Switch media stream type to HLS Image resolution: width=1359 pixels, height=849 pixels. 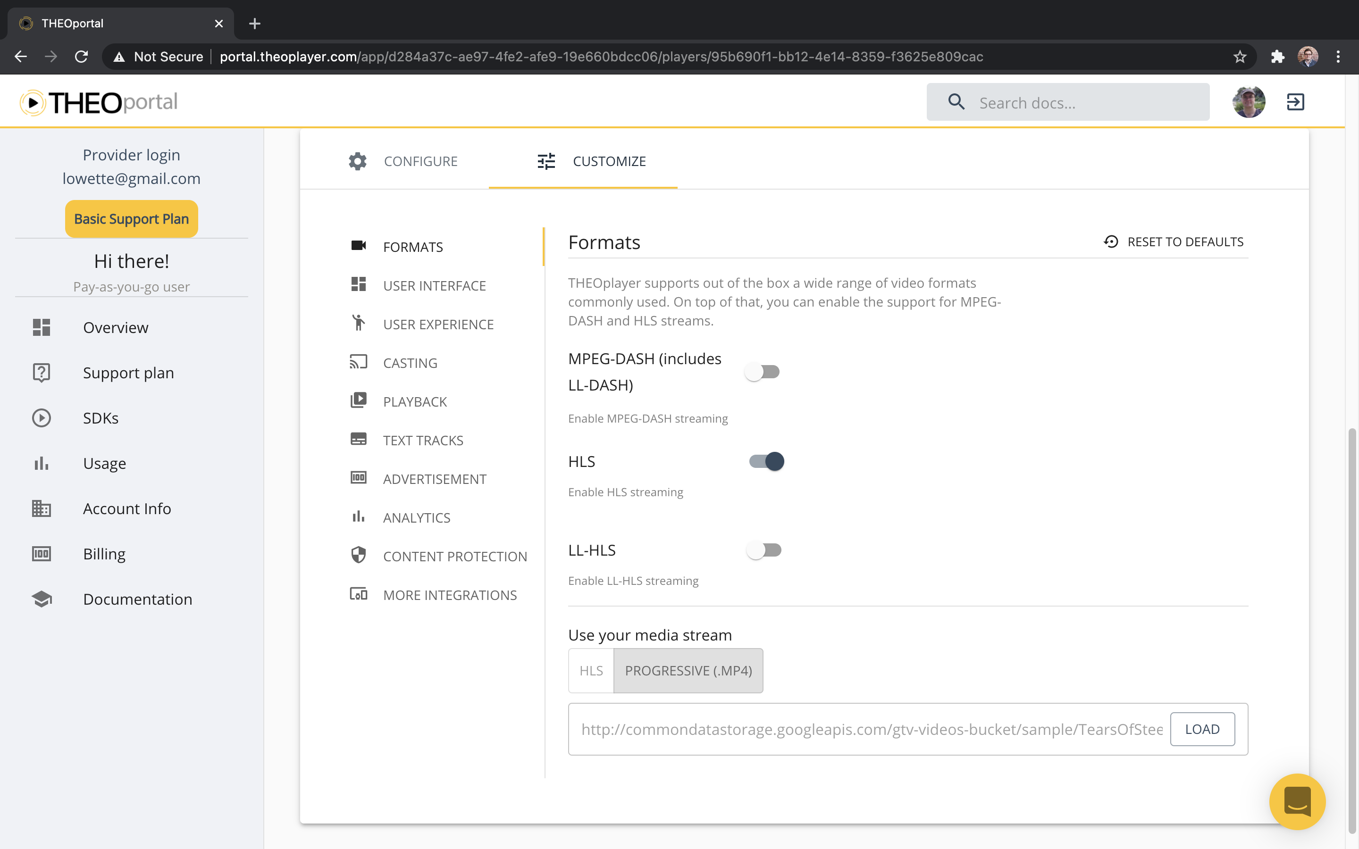[x=590, y=670]
